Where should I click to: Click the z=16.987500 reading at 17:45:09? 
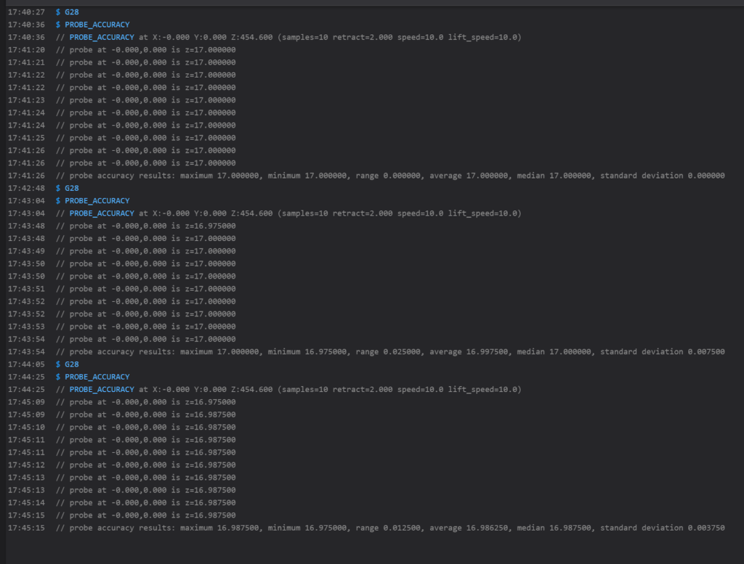210,414
